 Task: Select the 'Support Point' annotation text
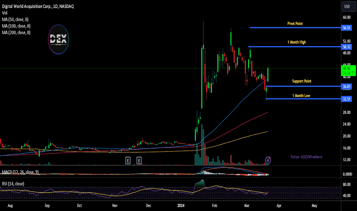302,81
